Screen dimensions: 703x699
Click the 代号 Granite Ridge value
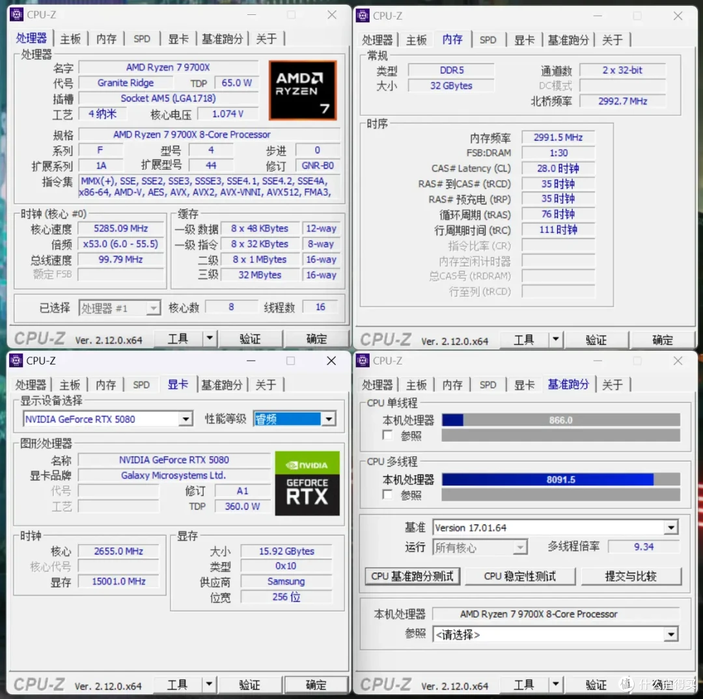(126, 83)
